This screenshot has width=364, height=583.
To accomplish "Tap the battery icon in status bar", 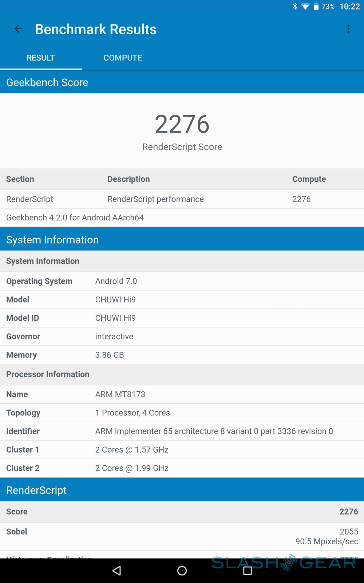I will (x=316, y=7).
